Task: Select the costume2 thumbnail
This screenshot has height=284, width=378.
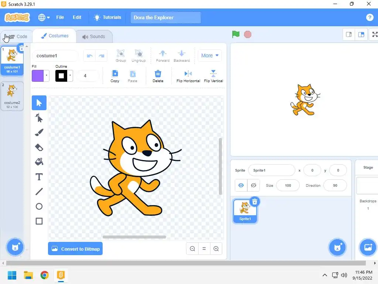Action: pyautogui.click(x=12, y=96)
